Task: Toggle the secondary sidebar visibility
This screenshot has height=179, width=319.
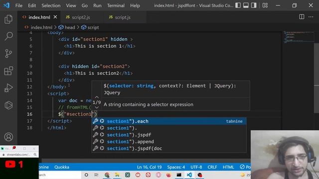Action: point(254,5)
